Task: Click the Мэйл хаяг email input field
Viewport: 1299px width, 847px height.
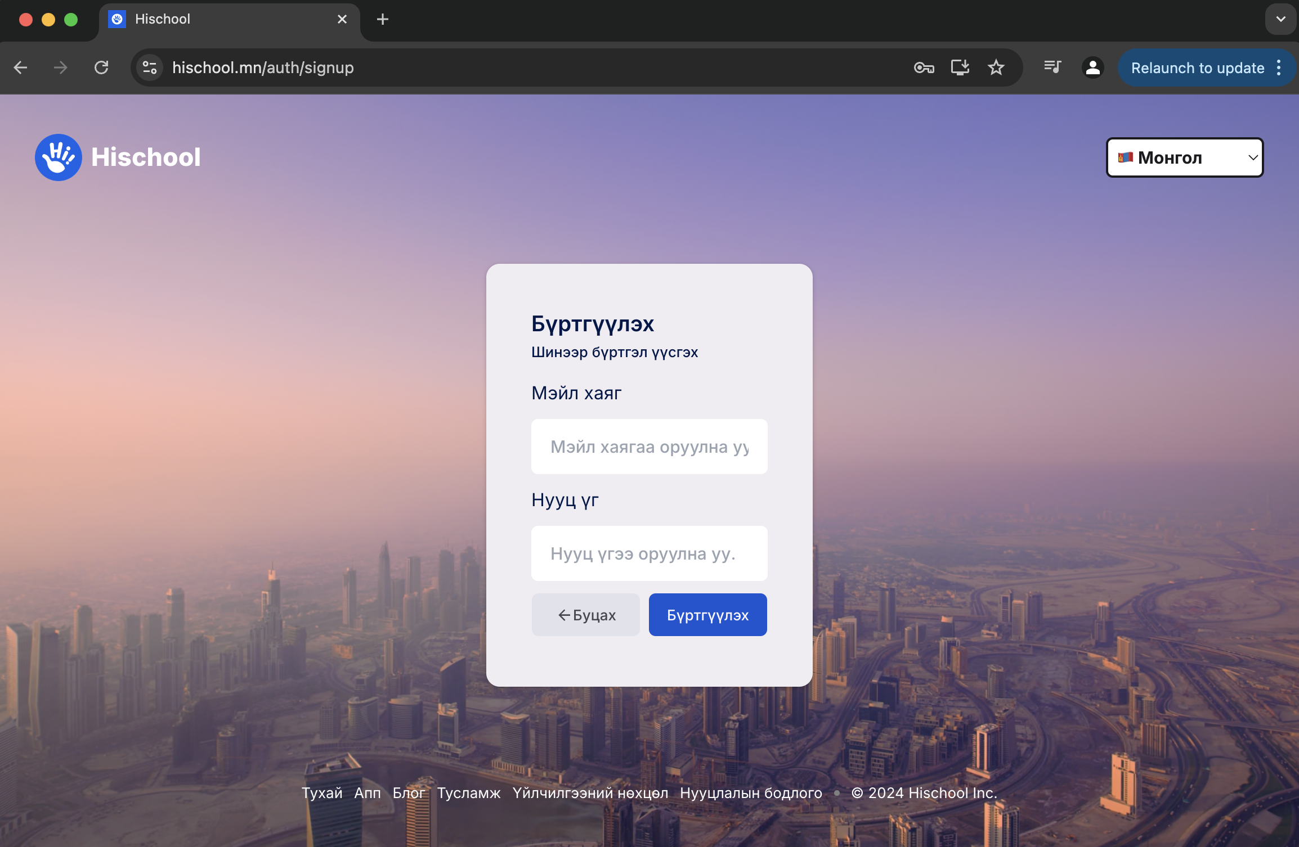Action: [649, 447]
